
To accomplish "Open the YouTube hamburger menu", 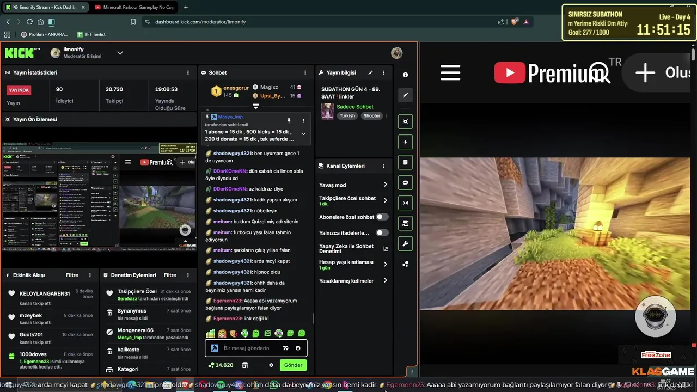I will pos(450,72).
